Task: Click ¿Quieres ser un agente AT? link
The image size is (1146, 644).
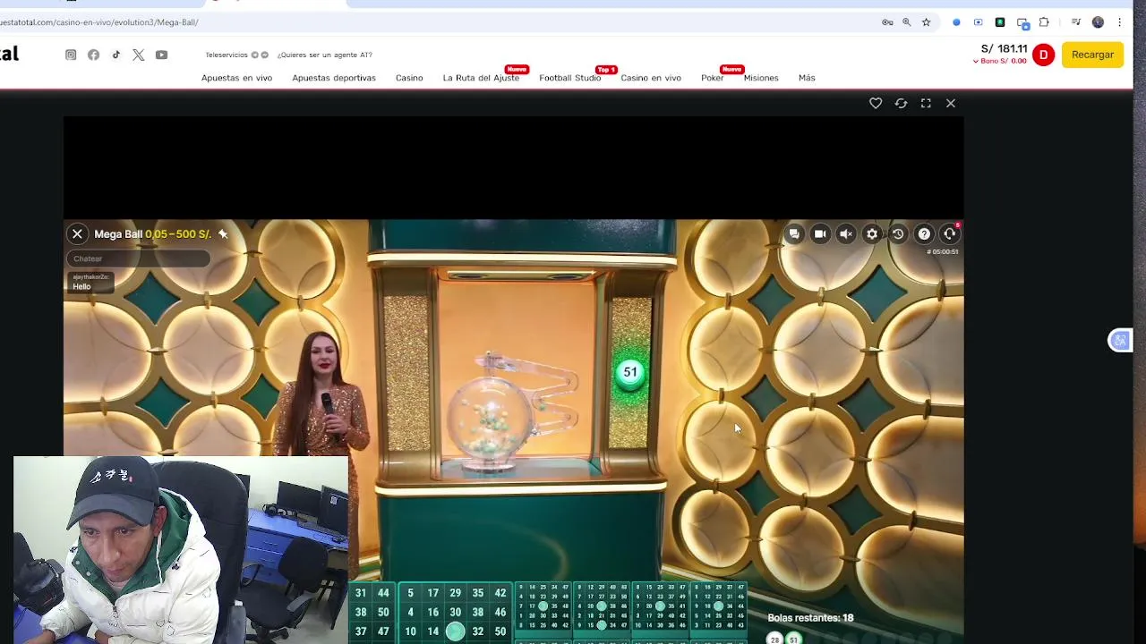Action: click(x=324, y=55)
